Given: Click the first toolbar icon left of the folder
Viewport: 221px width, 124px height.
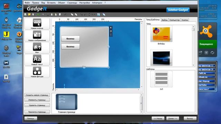Looking at the screenshot, I should [26, 14].
